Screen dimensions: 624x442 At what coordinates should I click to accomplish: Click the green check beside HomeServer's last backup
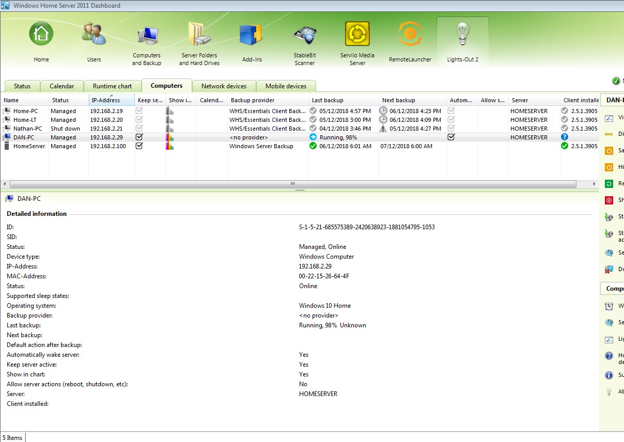click(x=313, y=146)
